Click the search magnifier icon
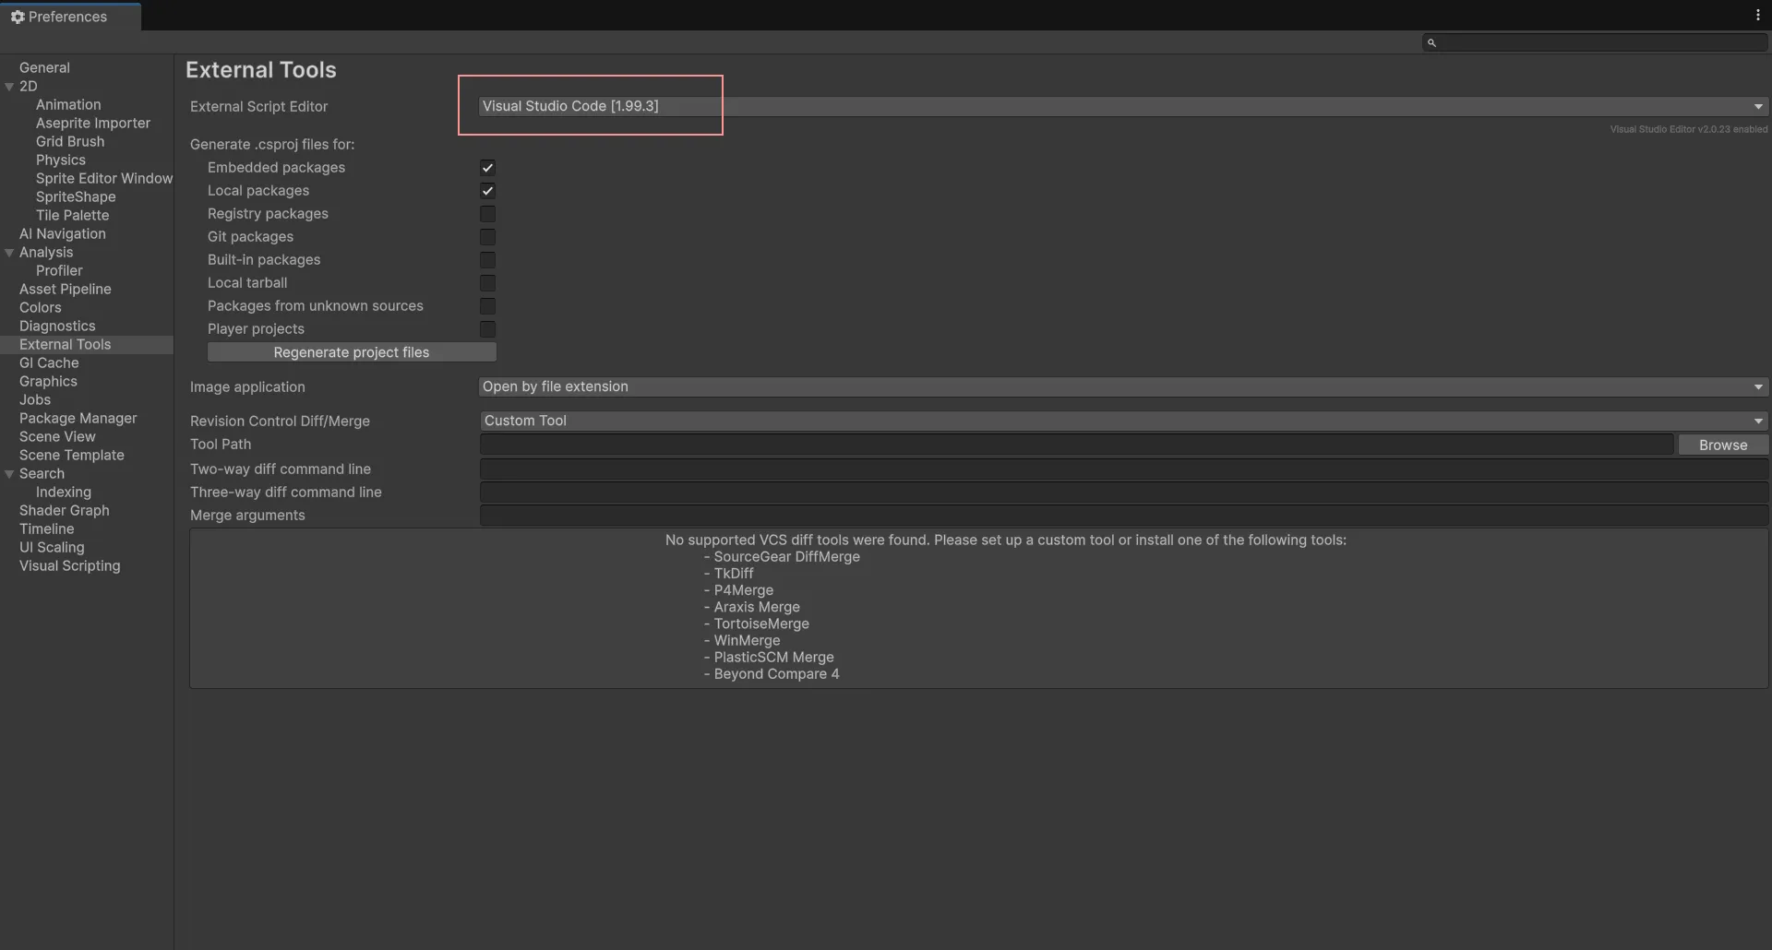 pos(1431,42)
